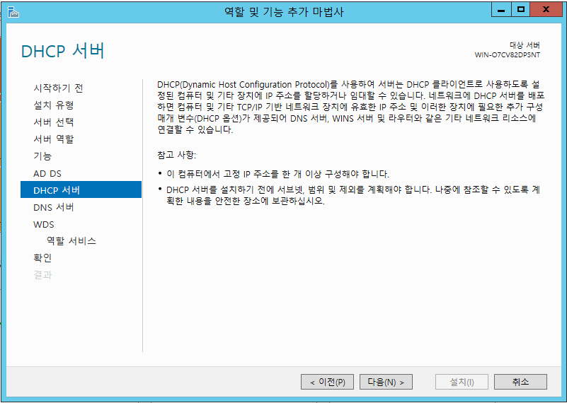Image resolution: width=567 pixels, height=403 pixels.
Task: Maximize the wizard window
Action: tap(521, 10)
